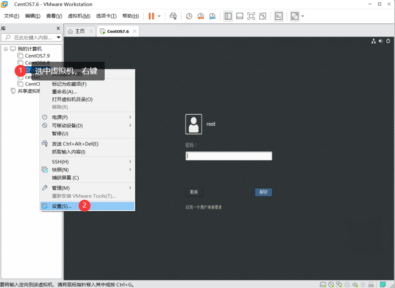This screenshot has height=288, width=395.
Task: Toggle the thumbnail bar view icon
Action: click(240, 16)
